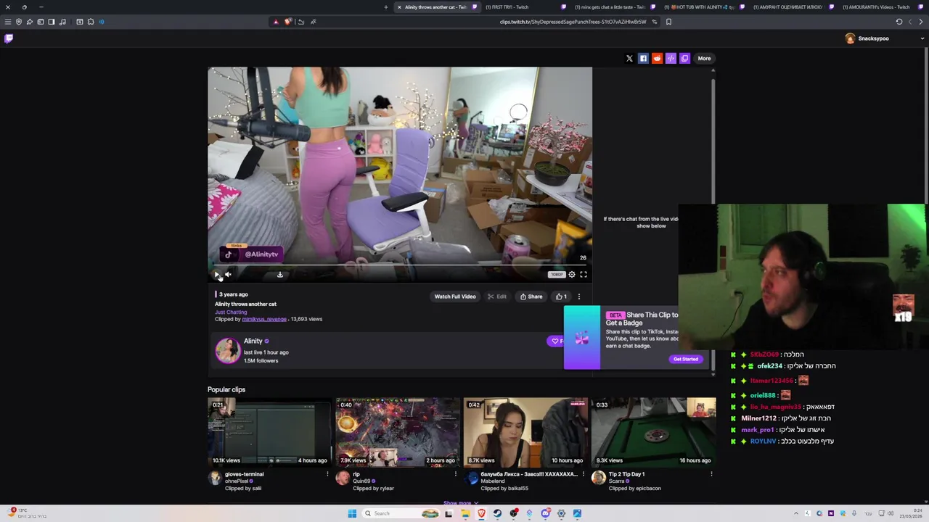Open the clip's three-dot options menu
This screenshot has height=522, width=929.
point(578,297)
